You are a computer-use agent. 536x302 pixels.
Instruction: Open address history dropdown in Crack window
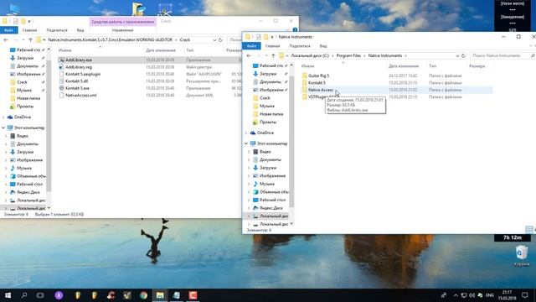[214, 40]
